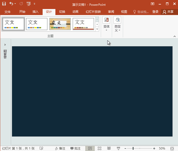Start slideshow from beginning via quick access icon
Screen dimensions: 178x151
click(x=29, y=4)
